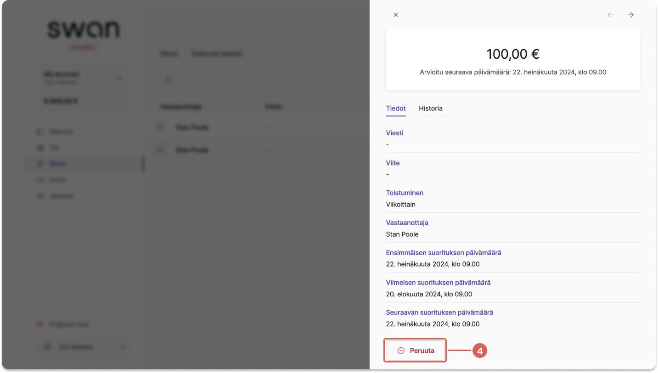This screenshot has width=658, height=373.
Task: Click Ensimmäisen suorituksen päivämäärä label
Action: point(444,252)
